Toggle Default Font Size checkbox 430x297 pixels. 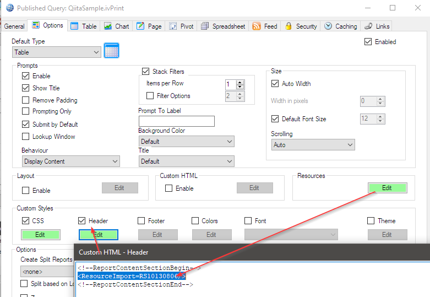[275, 118]
